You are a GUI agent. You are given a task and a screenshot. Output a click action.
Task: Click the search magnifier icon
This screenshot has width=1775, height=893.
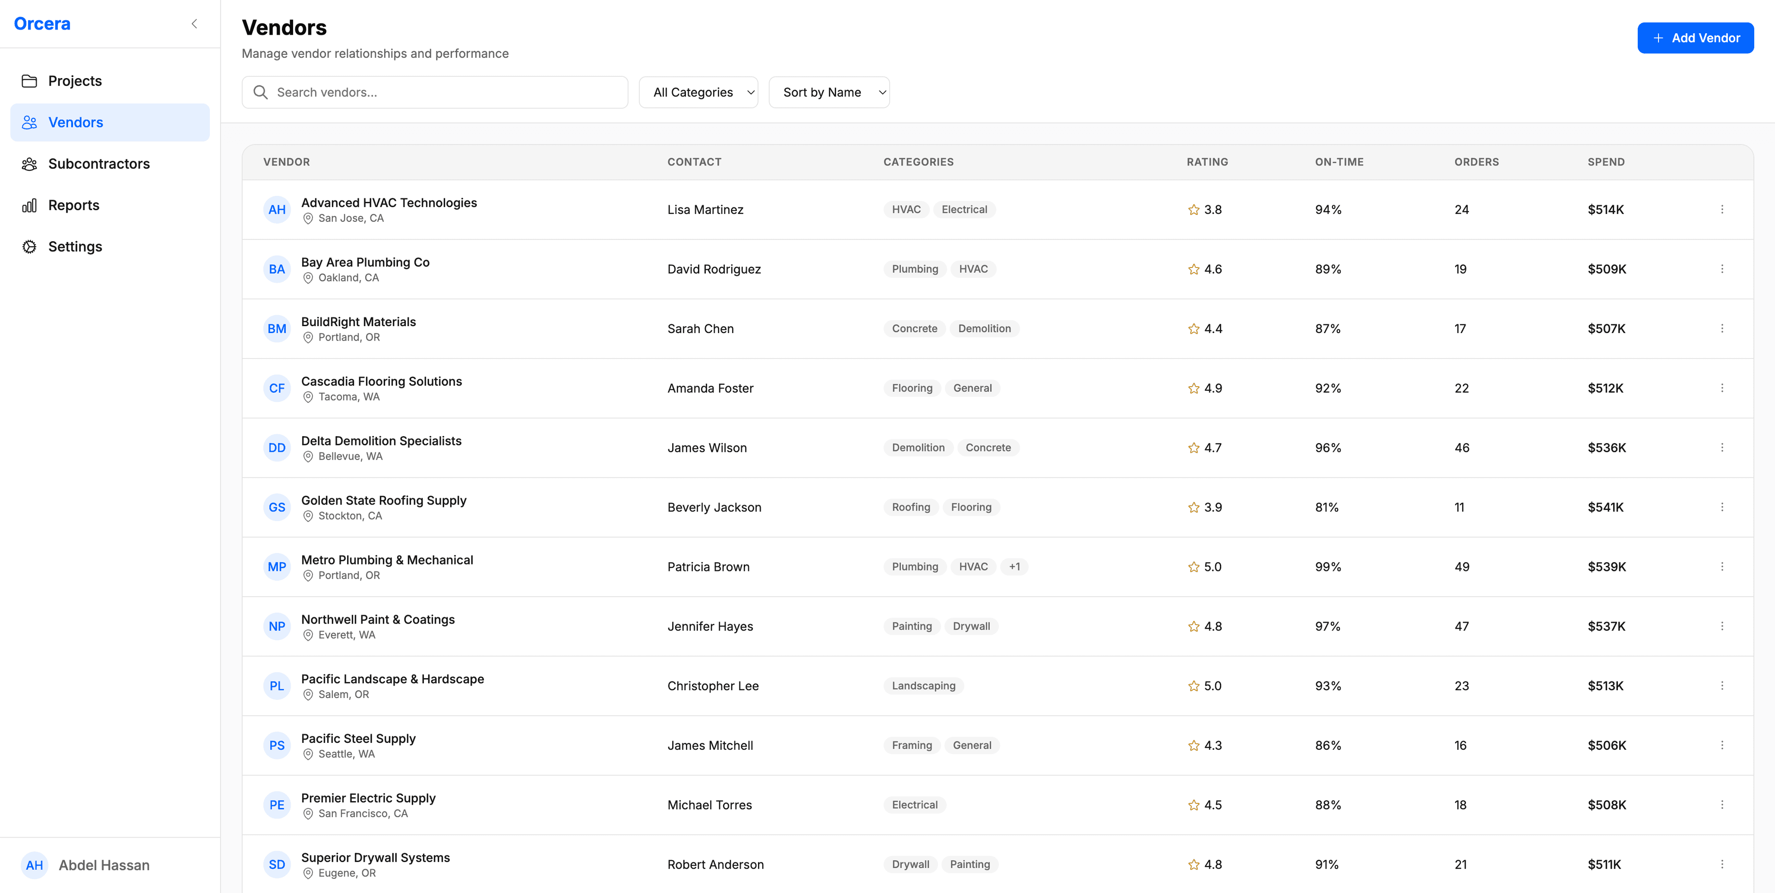click(x=260, y=91)
